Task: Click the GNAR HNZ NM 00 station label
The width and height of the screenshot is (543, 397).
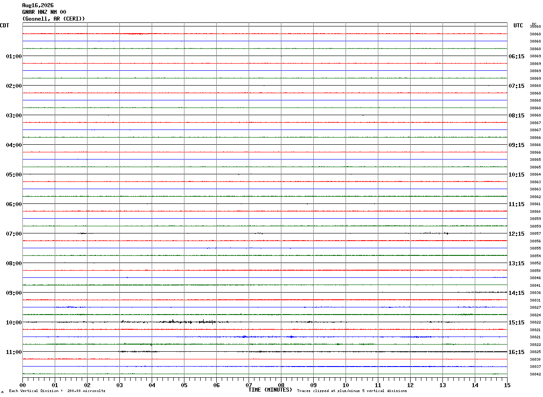Action: pyautogui.click(x=44, y=12)
